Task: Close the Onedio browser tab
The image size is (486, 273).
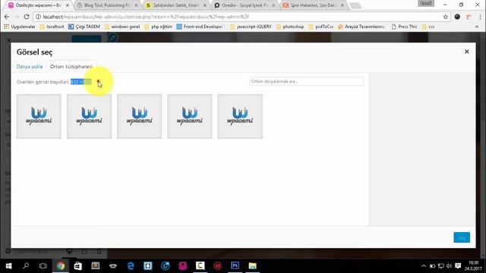Action: click(x=273, y=5)
